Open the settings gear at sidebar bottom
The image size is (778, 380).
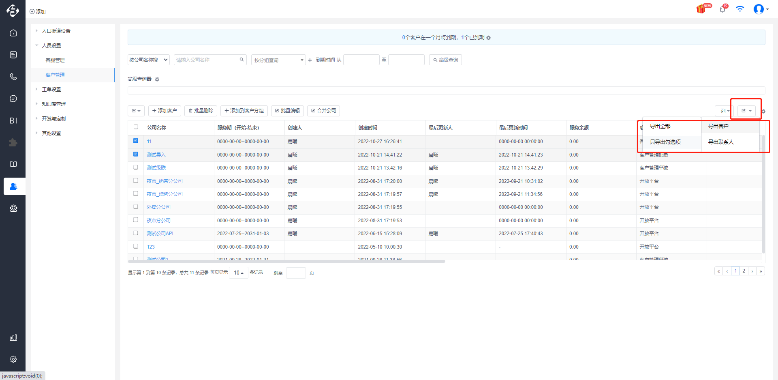coord(13,359)
